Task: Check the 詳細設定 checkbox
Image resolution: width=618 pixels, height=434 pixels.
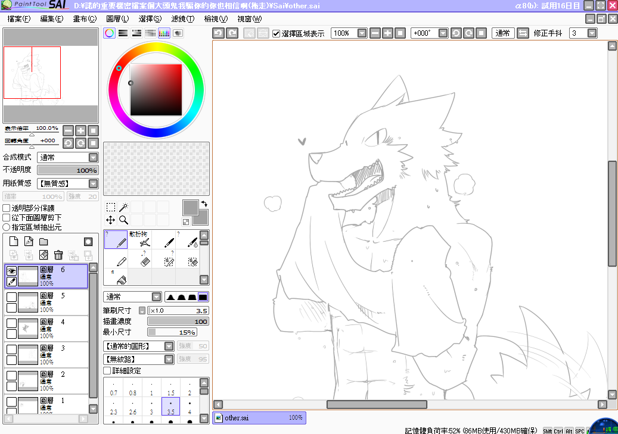Action: click(x=107, y=370)
